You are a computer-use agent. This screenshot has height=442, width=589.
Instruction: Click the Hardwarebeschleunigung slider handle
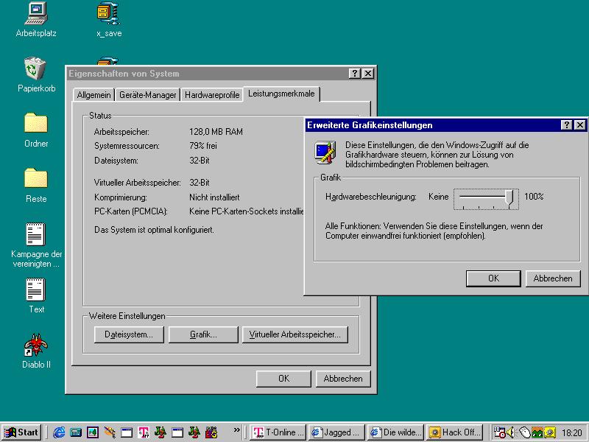click(x=509, y=197)
